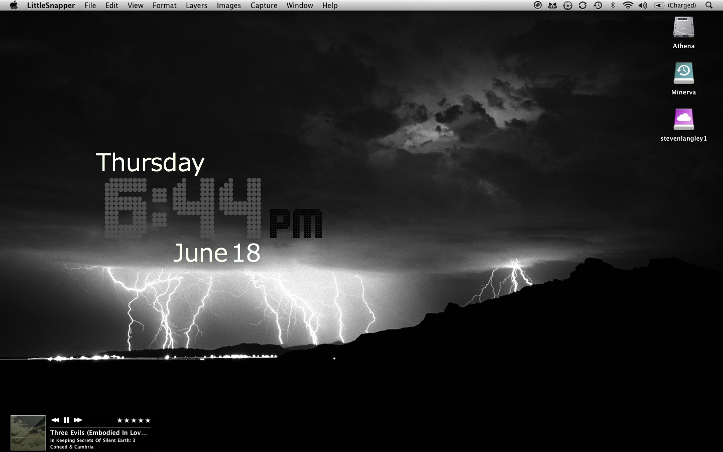This screenshot has height=452, width=723.
Task: Click the battery charging icon
Action: (x=659, y=6)
